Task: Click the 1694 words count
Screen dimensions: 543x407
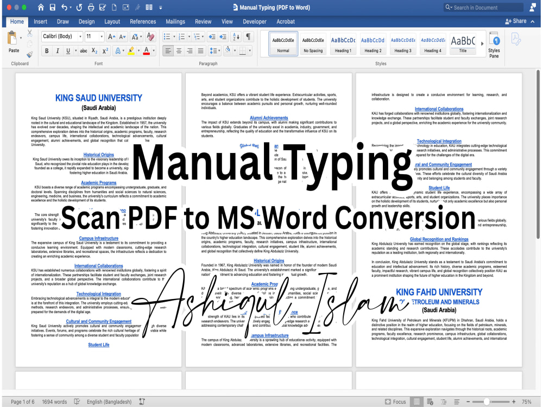Action: 54,402
